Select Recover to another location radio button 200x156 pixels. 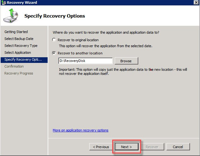pos(54,53)
